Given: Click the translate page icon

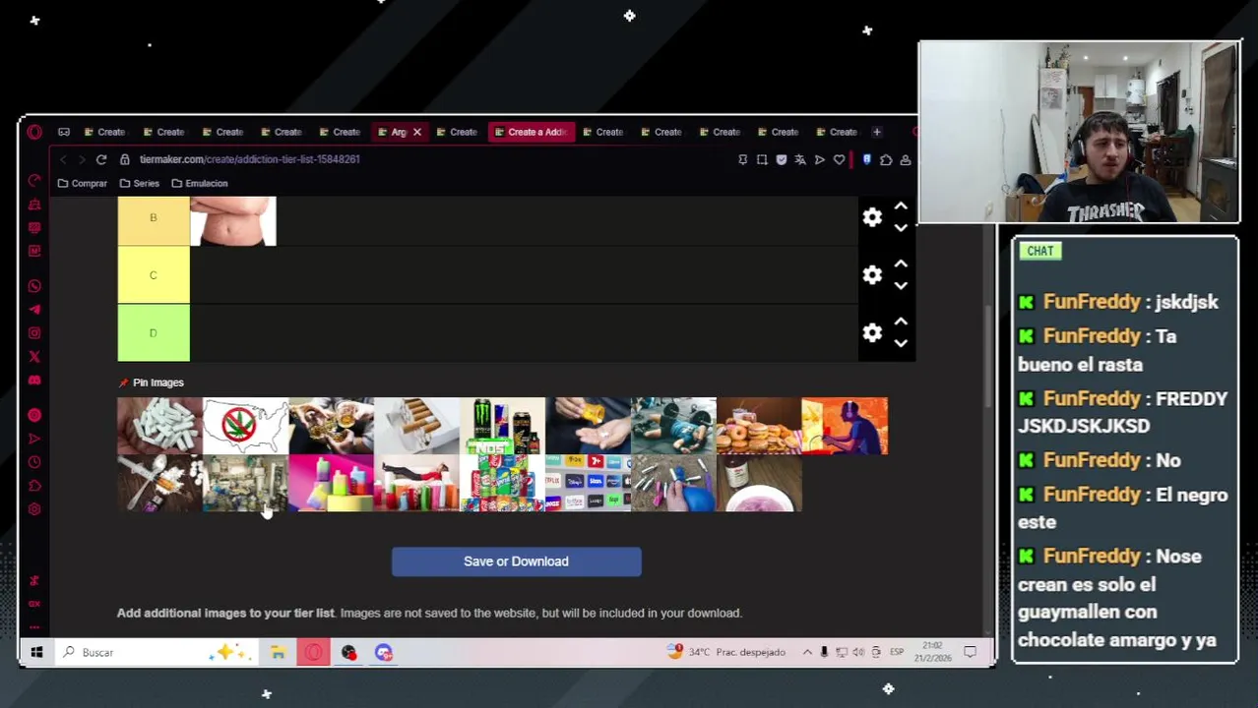Looking at the screenshot, I should coord(800,159).
